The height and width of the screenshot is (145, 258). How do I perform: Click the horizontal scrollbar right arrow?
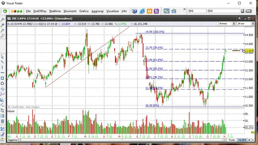click(x=224, y=140)
